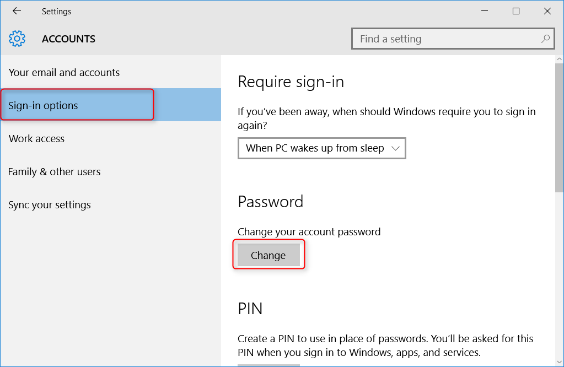Maximize the Settings window
Viewport: 564px width, 367px height.
pos(516,11)
